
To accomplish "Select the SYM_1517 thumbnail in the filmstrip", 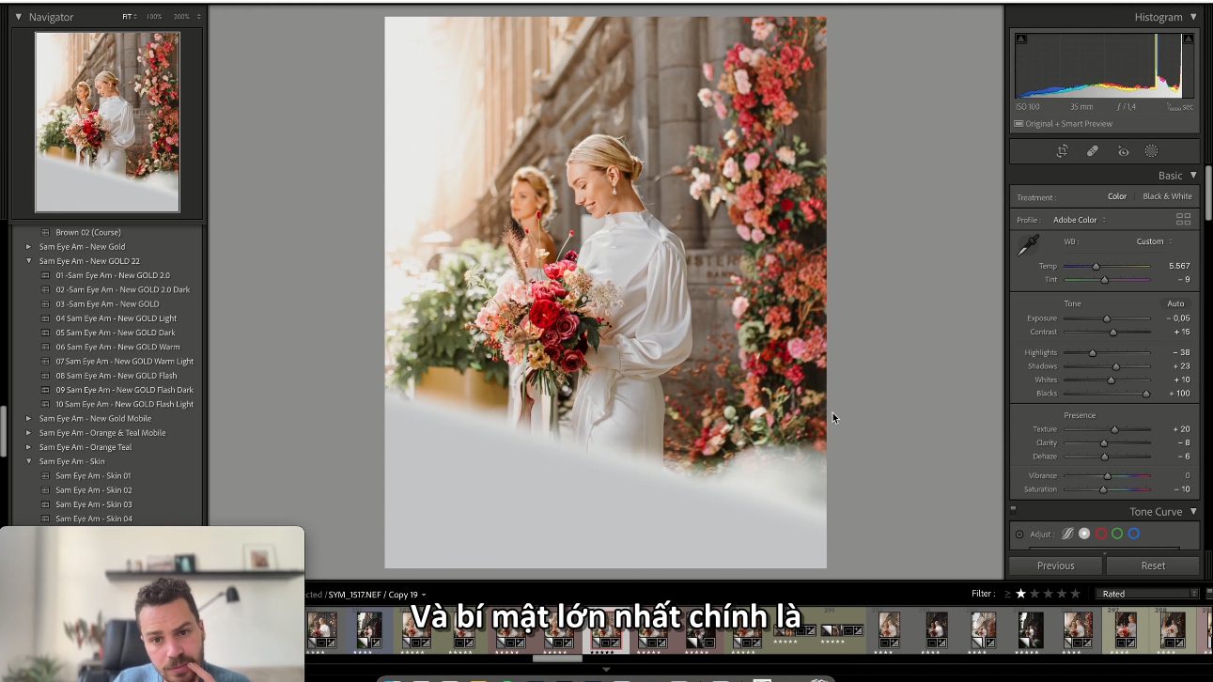I will [x=606, y=630].
